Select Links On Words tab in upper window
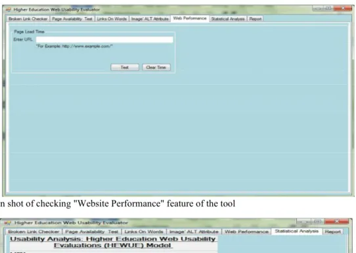Image resolution: width=356 pixels, height=253 pixels. point(112,19)
